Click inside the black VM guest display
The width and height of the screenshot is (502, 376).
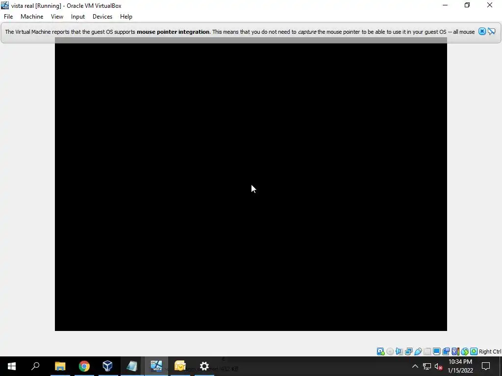pos(251,187)
